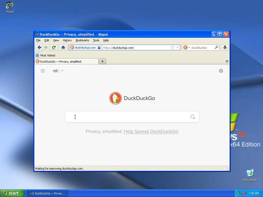
Task: Open the URL history dropdown arrow
Action: pos(177,47)
